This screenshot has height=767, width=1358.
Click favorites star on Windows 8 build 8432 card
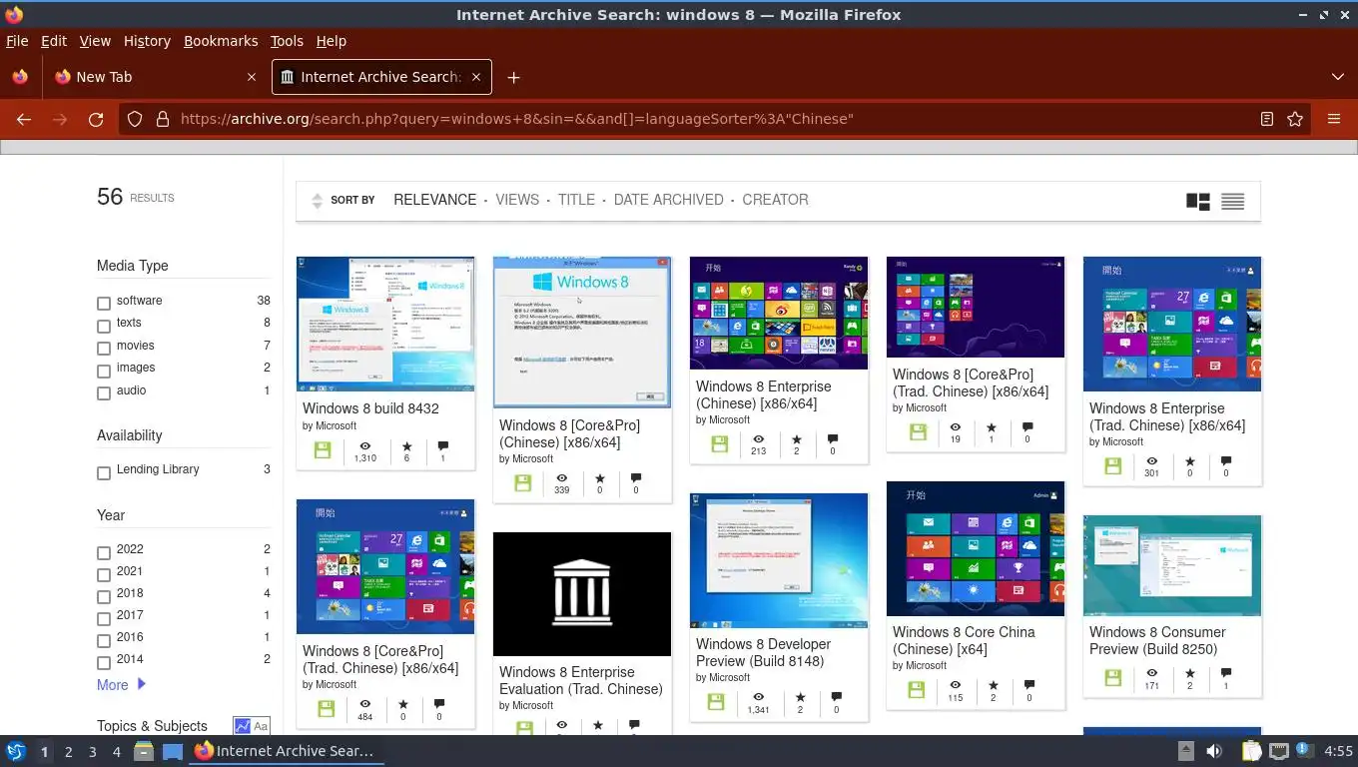pyautogui.click(x=406, y=446)
